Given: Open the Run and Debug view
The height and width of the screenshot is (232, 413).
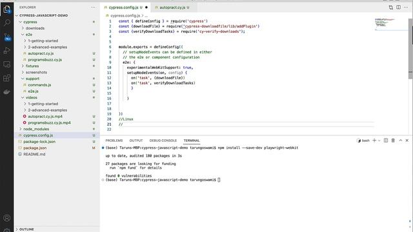Looking at the screenshot, I should pos(7,50).
